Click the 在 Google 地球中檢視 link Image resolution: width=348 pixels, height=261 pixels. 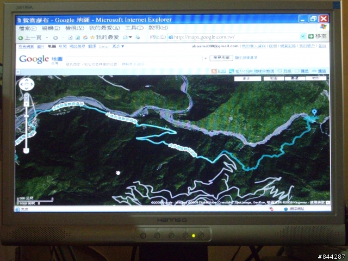[x=254, y=71]
